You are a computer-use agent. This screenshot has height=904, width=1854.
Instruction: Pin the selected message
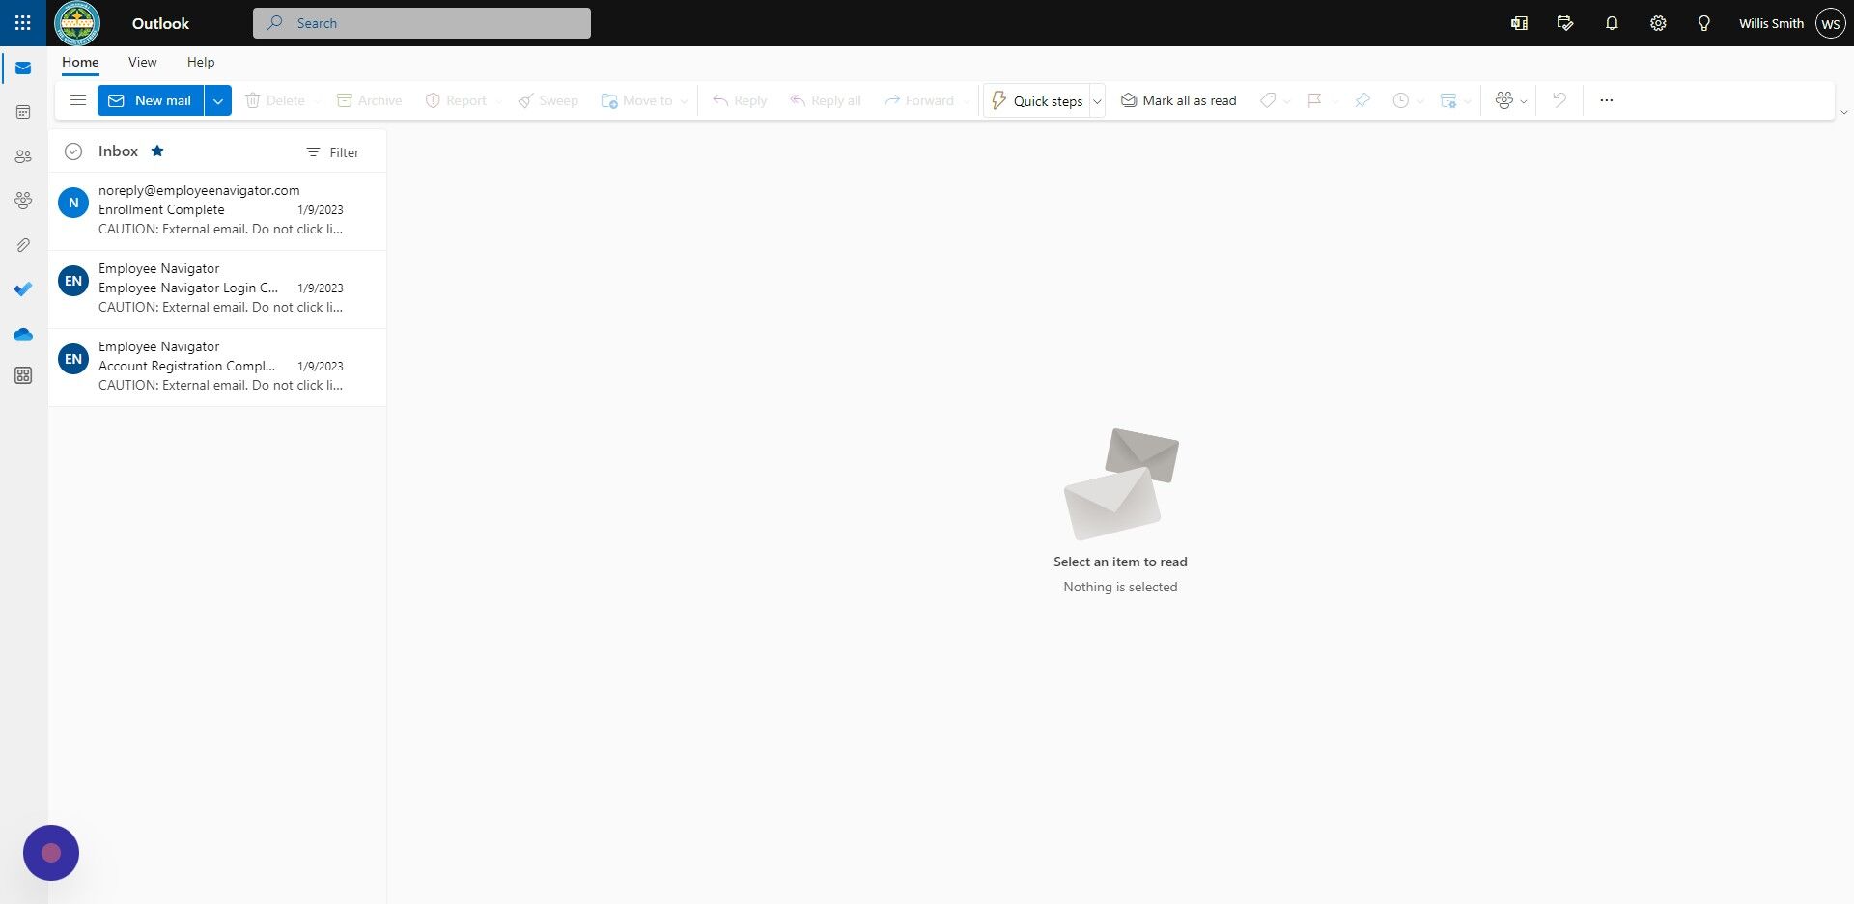tap(1362, 100)
